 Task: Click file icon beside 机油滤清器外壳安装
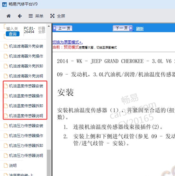click(x=6, y=46)
